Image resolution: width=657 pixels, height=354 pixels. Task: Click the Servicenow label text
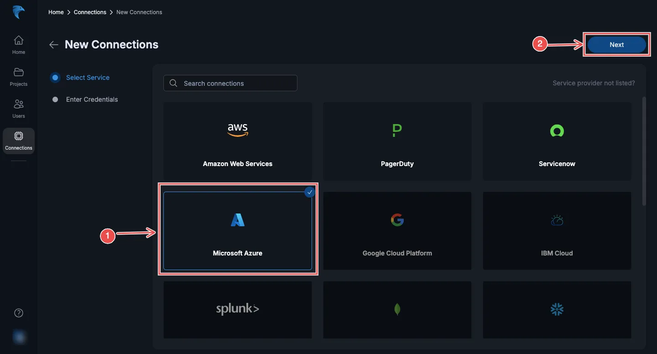click(x=557, y=164)
